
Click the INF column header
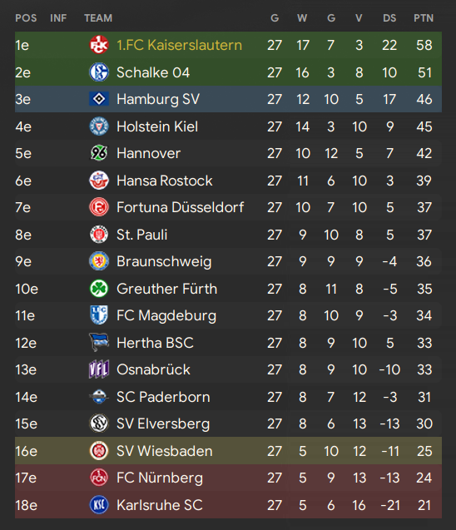(58, 18)
